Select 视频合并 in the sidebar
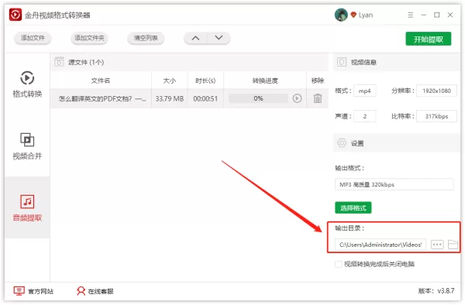465x305 pixels. pyautogui.click(x=27, y=146)
